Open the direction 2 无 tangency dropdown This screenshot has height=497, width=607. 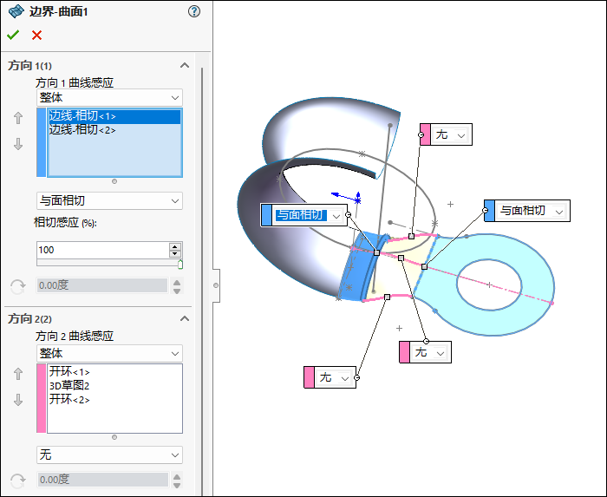[x=109, y=454]
